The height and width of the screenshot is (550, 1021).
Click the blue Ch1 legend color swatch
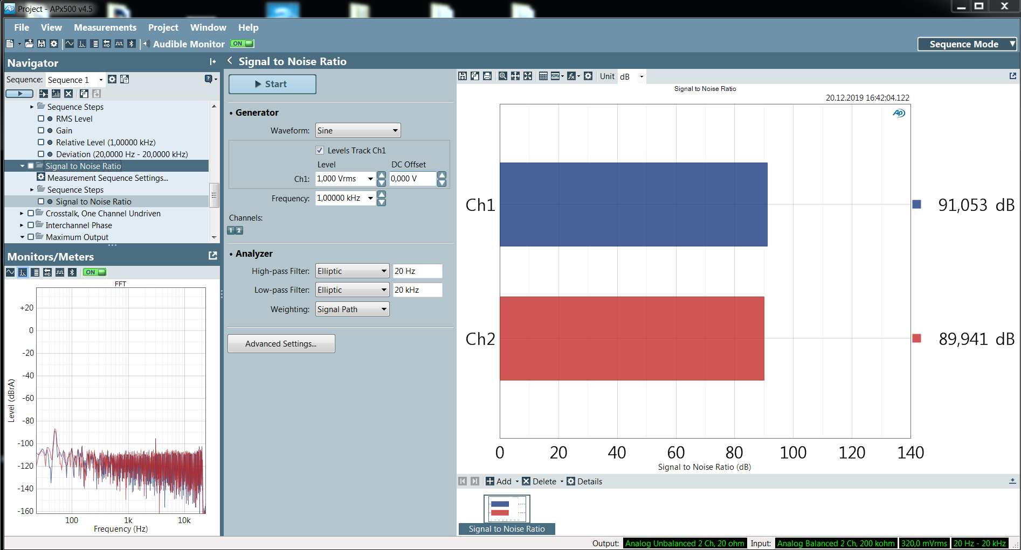(916, 205)
